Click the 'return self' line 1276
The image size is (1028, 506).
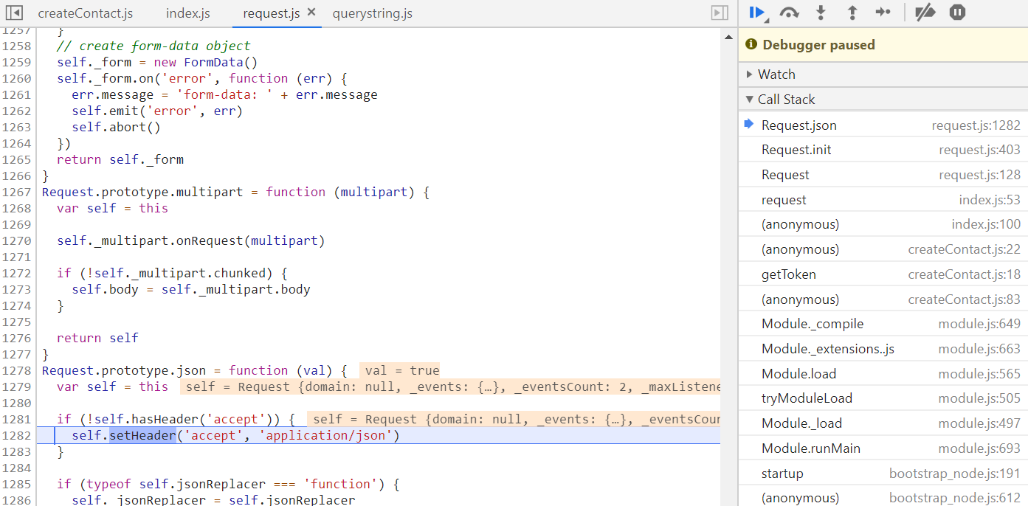[97, 338]
